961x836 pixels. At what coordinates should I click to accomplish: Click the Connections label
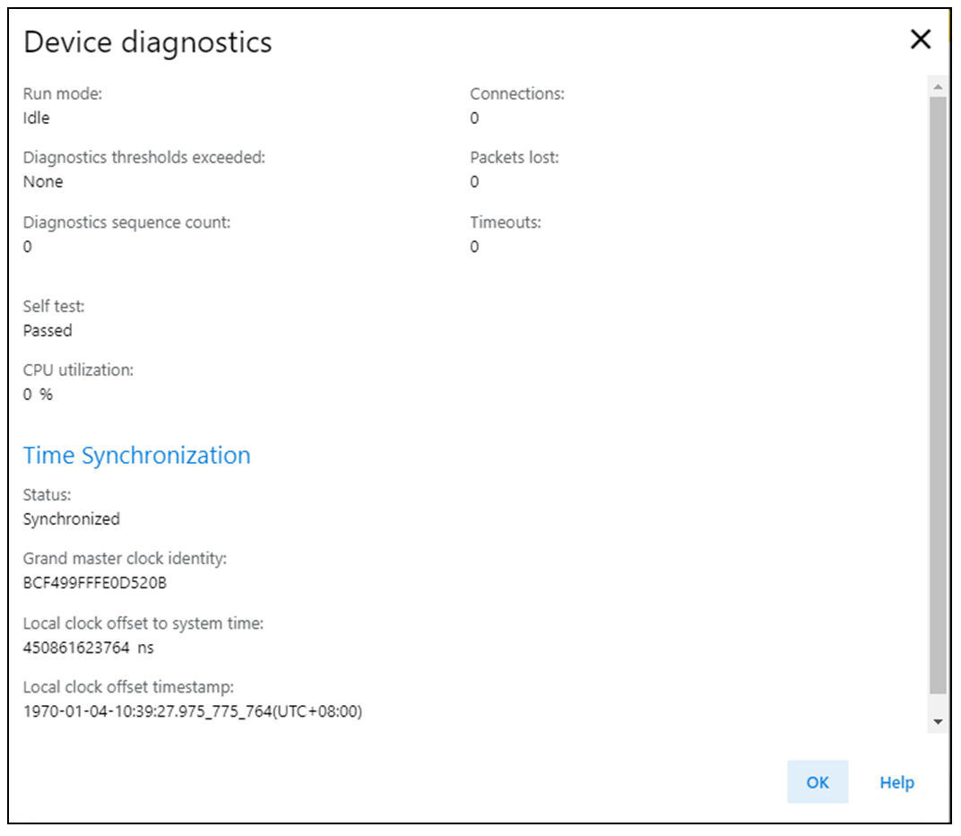[x=517, y=93]
